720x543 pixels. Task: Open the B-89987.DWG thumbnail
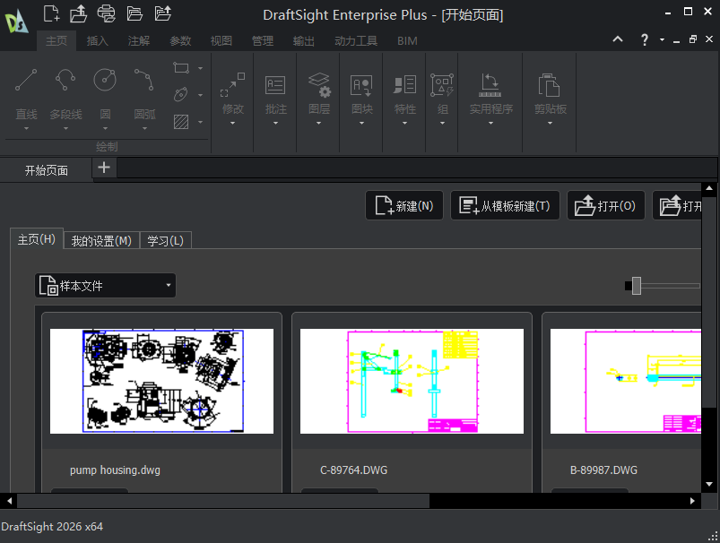click(626, 381)
